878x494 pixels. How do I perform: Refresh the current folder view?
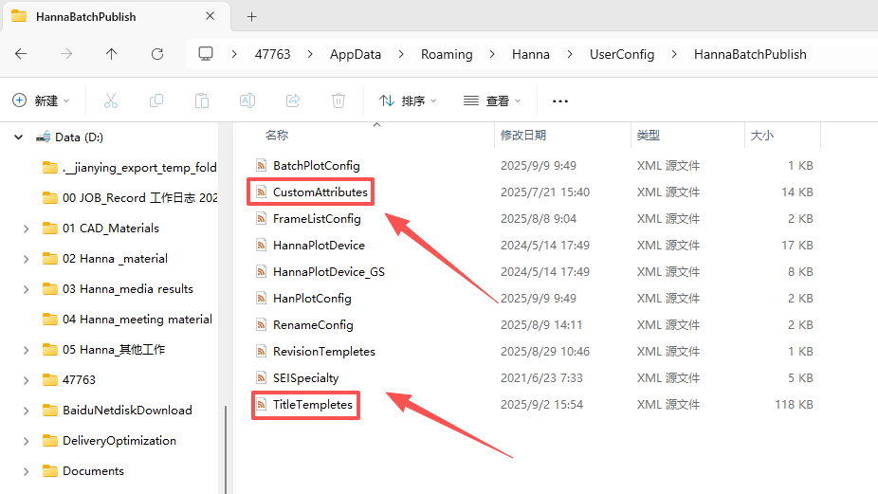157,54
